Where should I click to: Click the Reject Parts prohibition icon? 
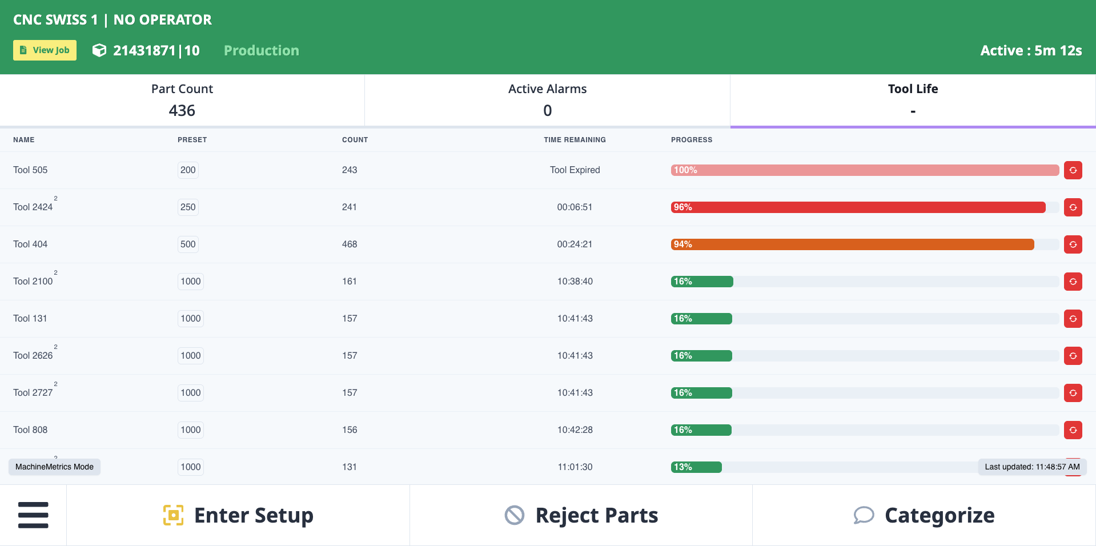click(515, 515)
